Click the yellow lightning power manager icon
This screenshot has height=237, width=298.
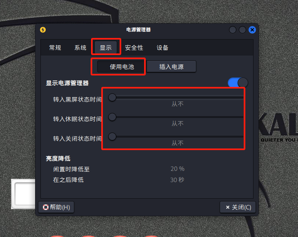point(43,30)
